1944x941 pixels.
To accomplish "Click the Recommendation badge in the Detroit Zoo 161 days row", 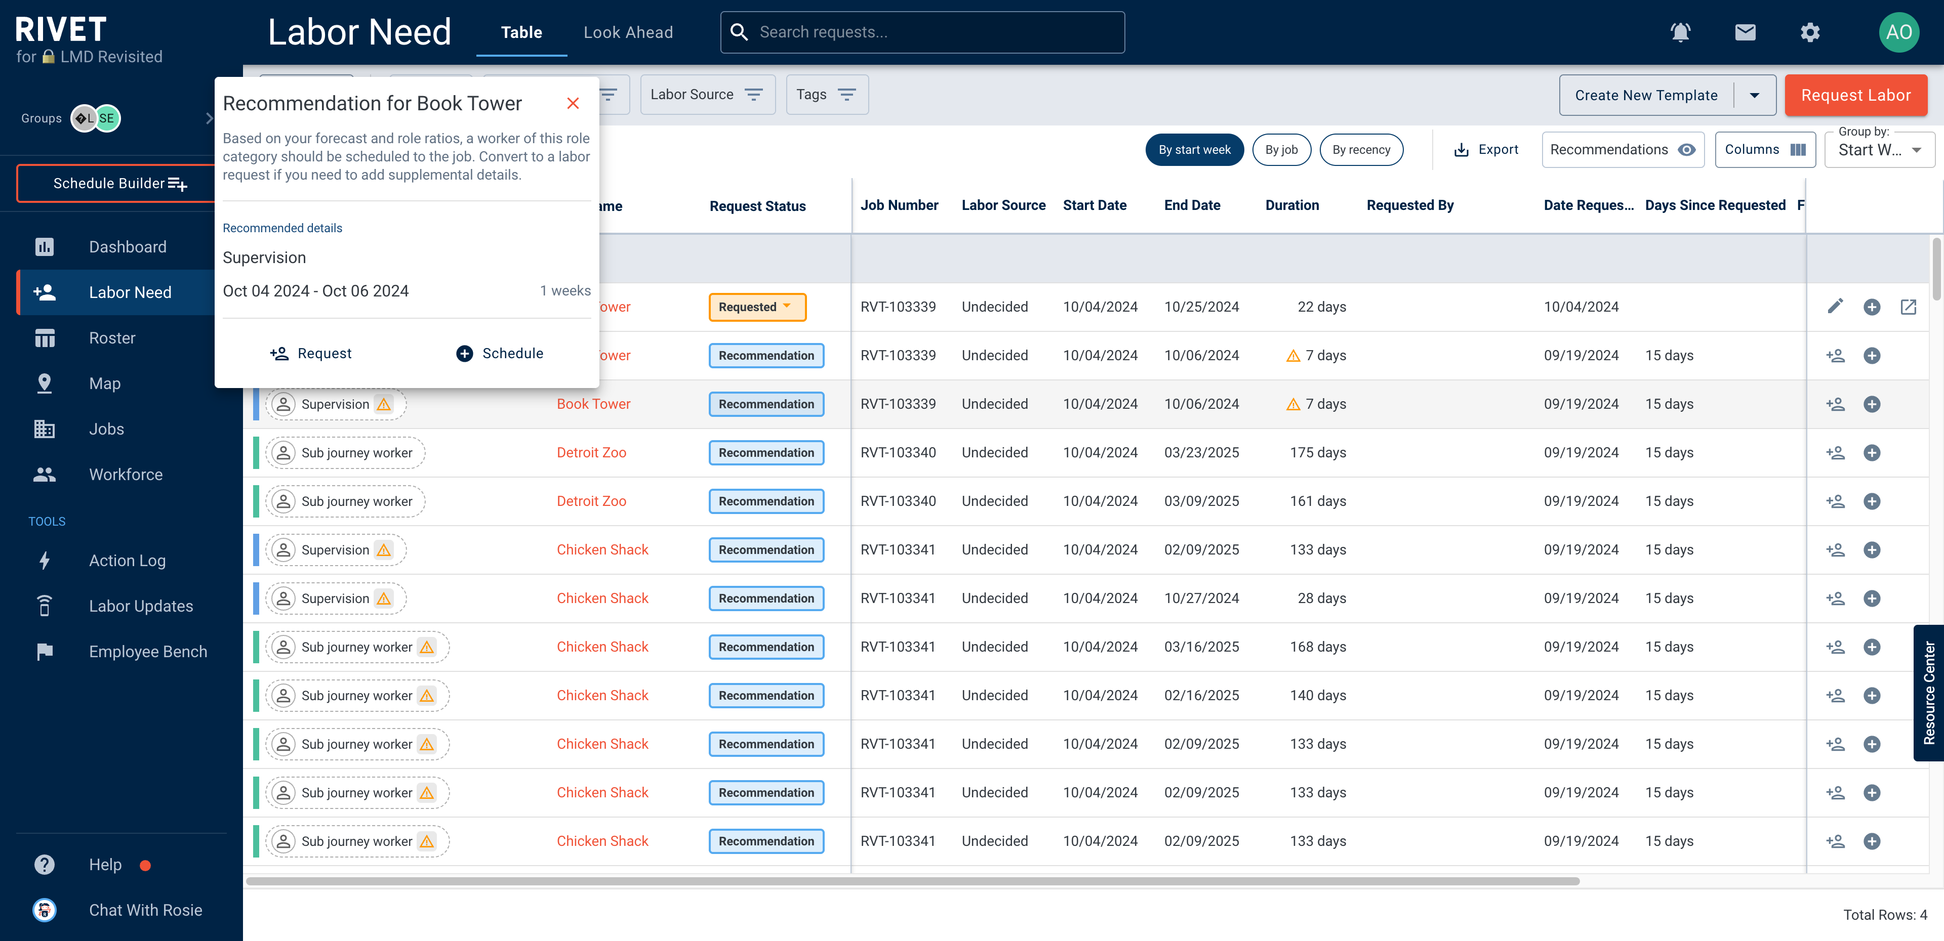I will (766, 501).
